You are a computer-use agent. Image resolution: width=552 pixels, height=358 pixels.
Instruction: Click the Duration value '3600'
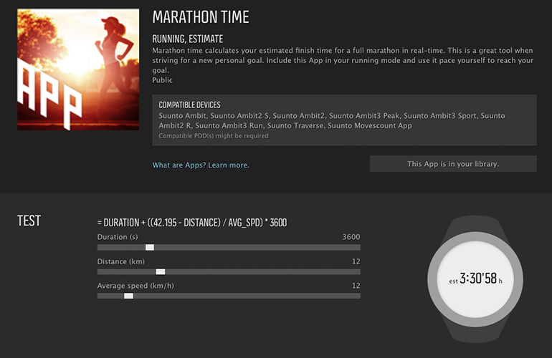[351, 237]
